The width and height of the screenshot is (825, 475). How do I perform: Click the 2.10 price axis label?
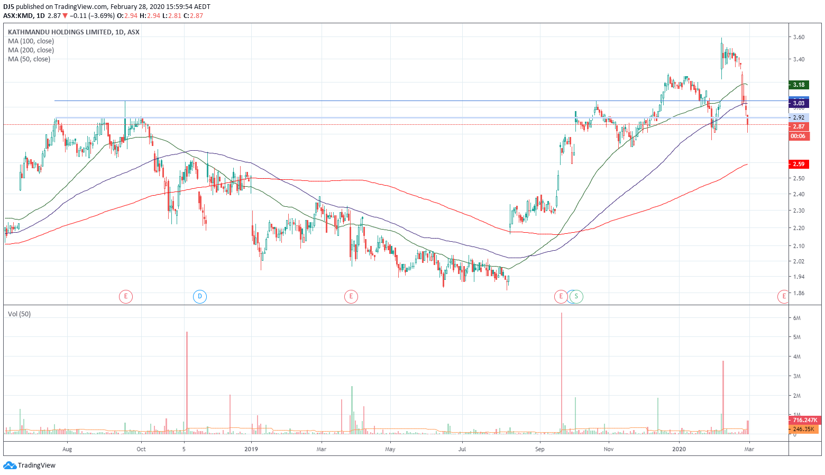799,246
